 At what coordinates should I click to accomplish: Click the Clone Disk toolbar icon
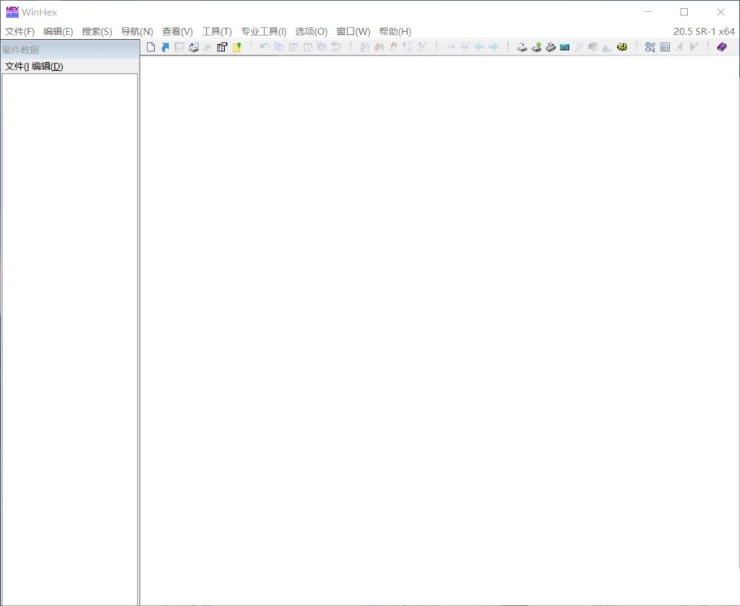[536, 47]
